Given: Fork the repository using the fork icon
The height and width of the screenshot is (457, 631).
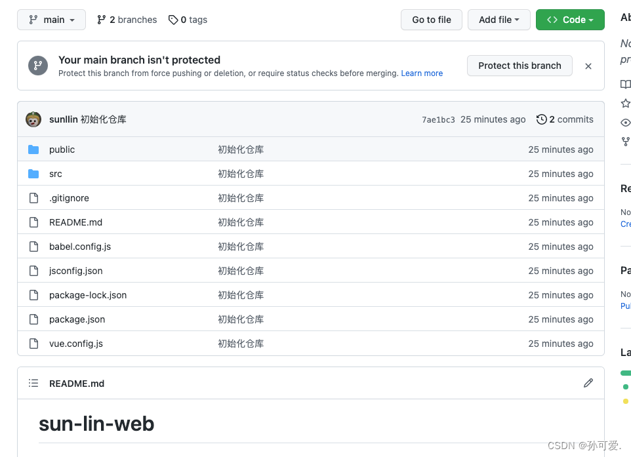Looking at the screenshot, I should point(625,141).
